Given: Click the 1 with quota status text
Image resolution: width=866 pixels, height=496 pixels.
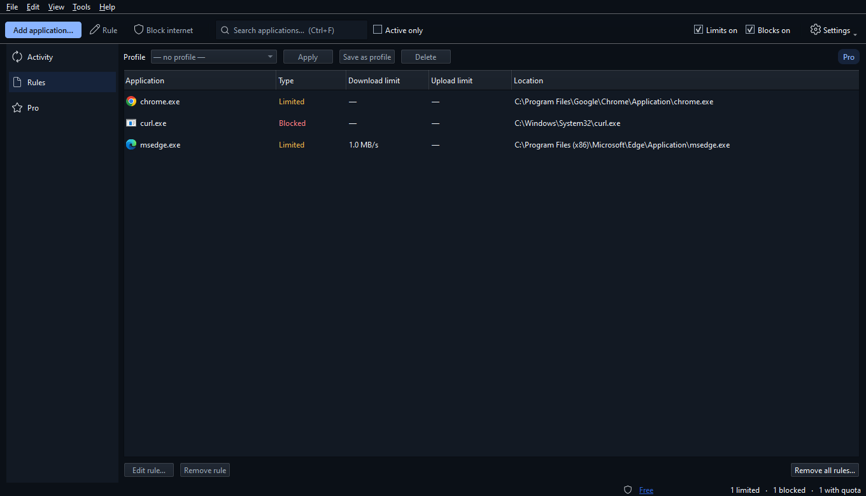Looking at the screenshot, I should (840, 490).
